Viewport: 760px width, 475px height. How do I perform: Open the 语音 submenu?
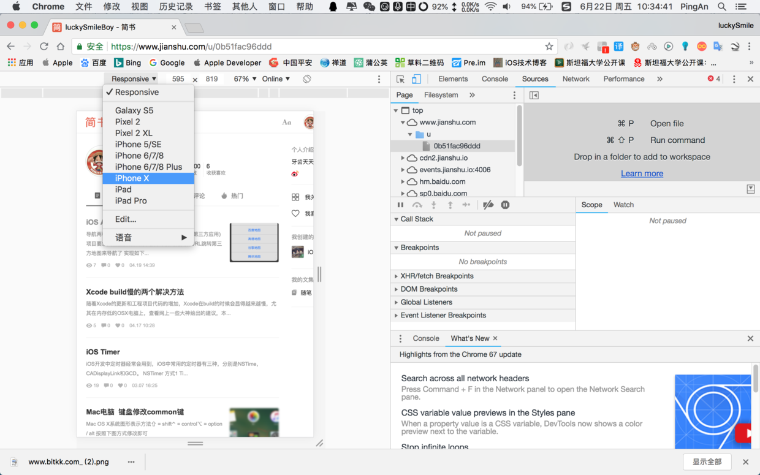pos(148,238)
